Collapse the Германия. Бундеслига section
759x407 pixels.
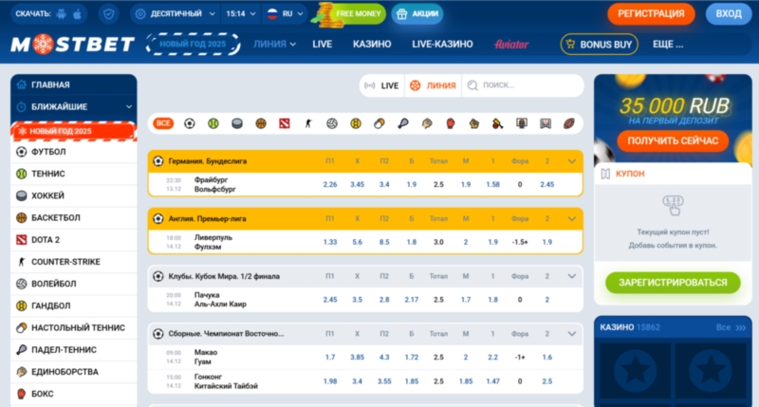tap(572, 161)
